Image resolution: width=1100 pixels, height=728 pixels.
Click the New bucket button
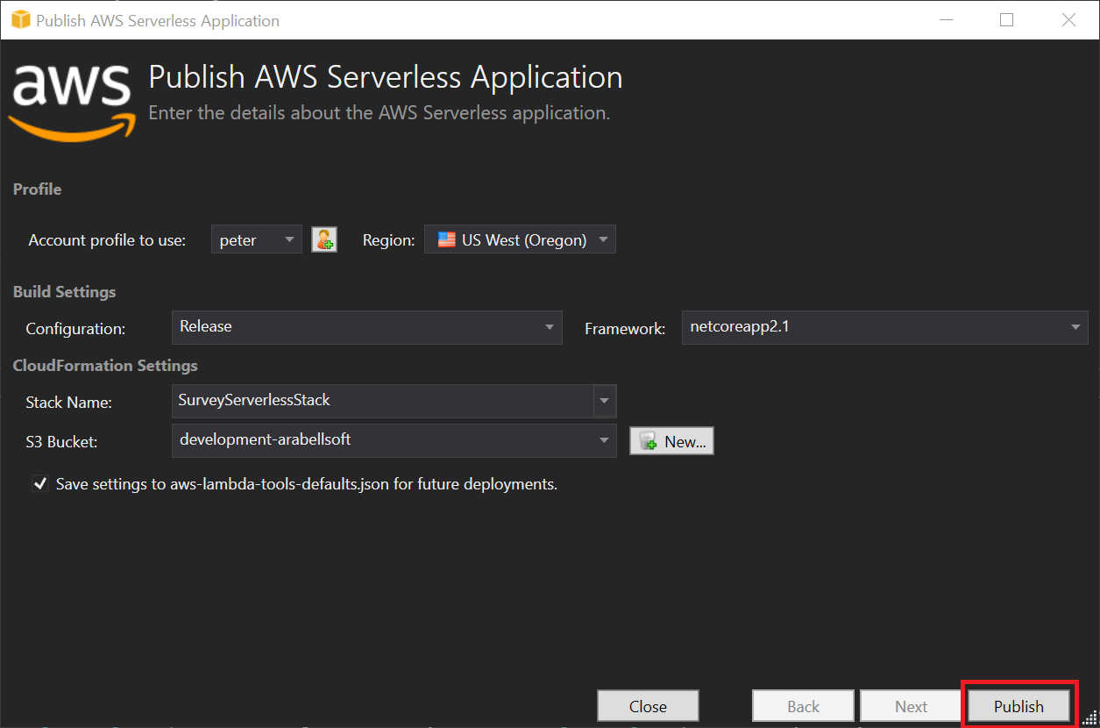click(671, 441)
